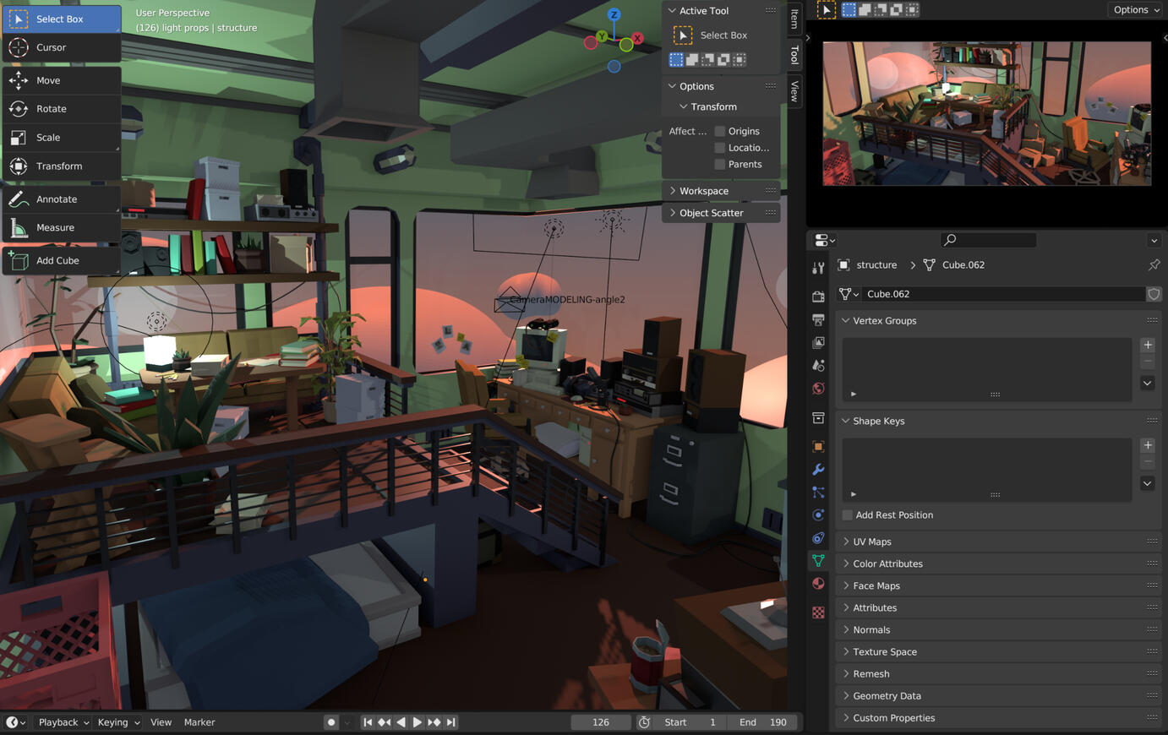Select the Cursor tool
Viewport: 1168px width, 735px height.
51,47
